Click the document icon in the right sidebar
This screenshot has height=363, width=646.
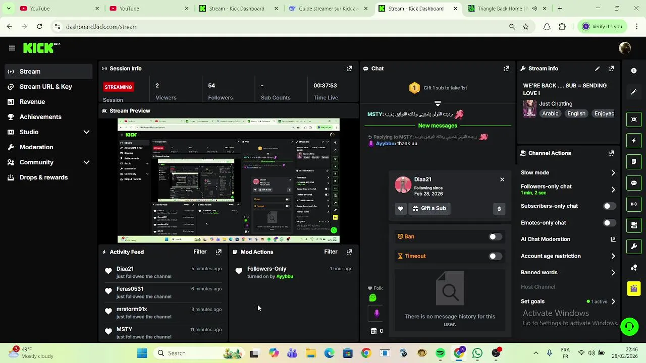pyautogui.click(x=634, y=162)
